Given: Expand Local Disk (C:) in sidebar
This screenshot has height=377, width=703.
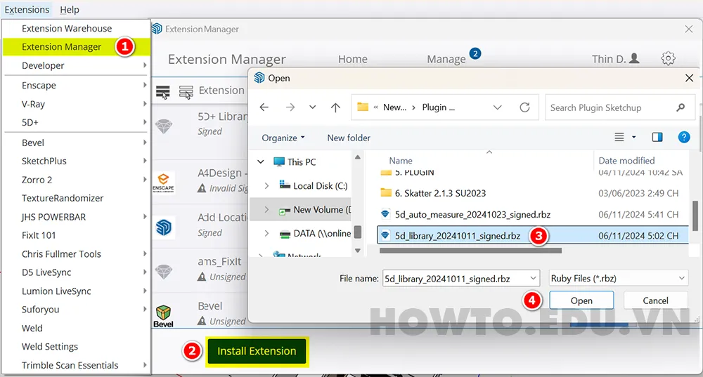Looking at the screenshot, I should point(266,186).
